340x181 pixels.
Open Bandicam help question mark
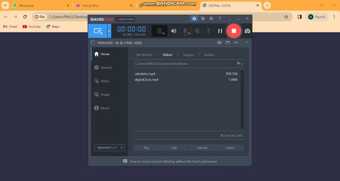pyautogui.click(x=220, y=19)
